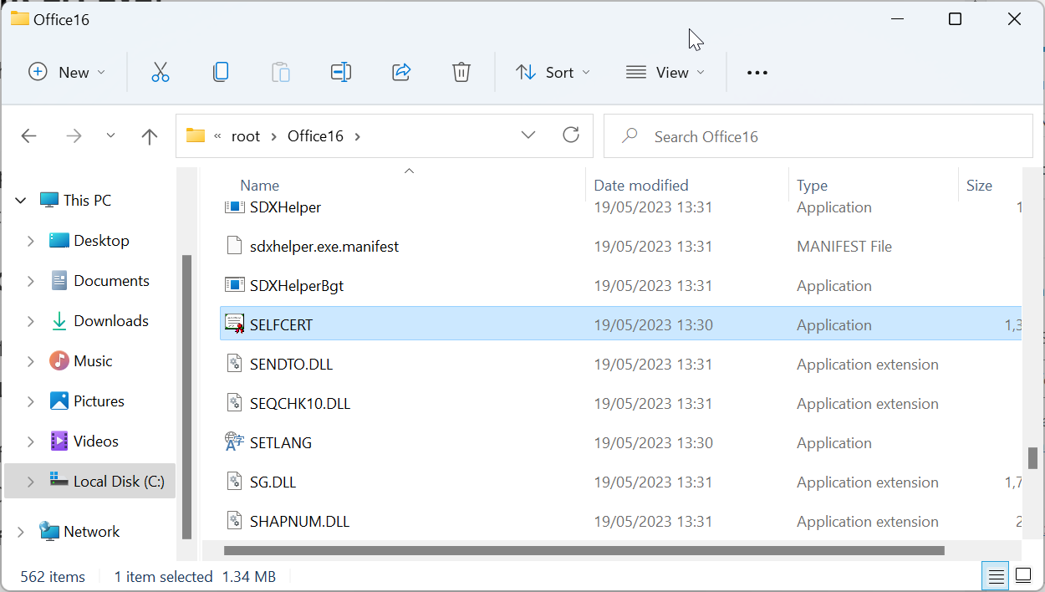The height and width of the screenshot is (592, 1045).
Task: Go up one folder level
Action: 150,136
